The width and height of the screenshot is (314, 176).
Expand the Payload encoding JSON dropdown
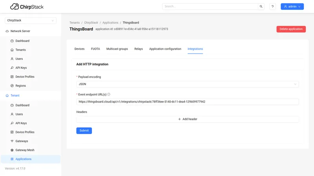tap(188, 84)
